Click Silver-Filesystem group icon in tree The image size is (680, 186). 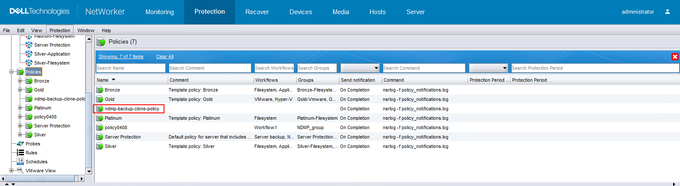[x=29, y=63]
